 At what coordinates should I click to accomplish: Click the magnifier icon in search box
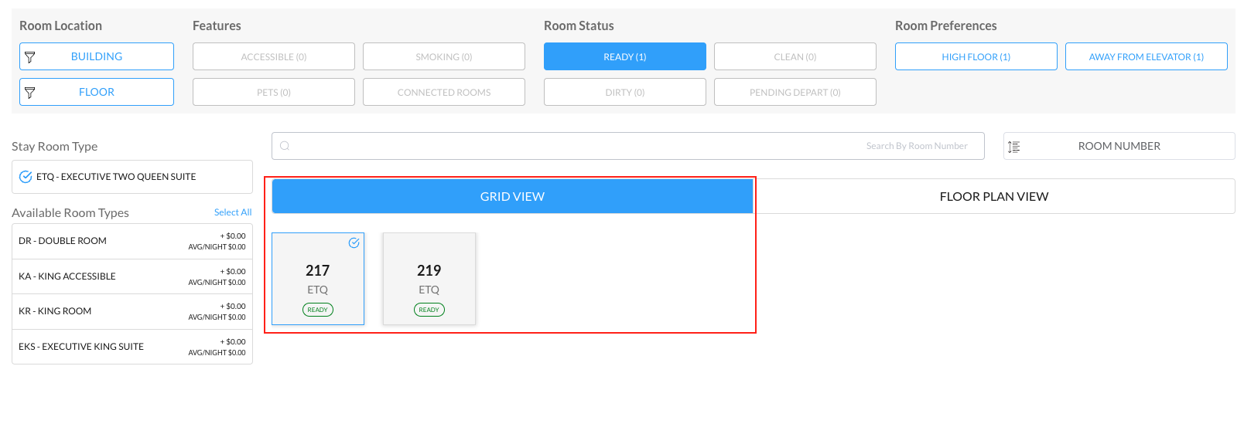pos(285,146)
